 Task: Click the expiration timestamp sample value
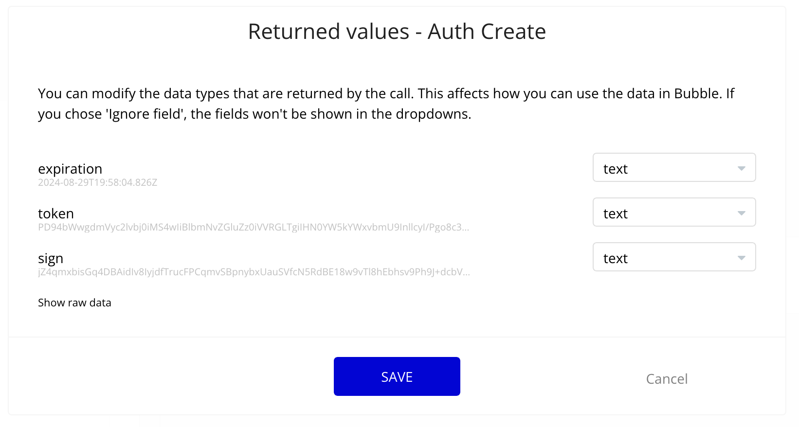pyautogui.click(x=97, y=183)
